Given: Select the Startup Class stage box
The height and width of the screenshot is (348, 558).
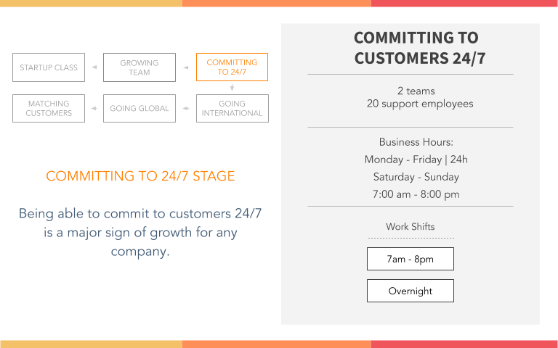Looking at the screenshot, I should point(49,67).
